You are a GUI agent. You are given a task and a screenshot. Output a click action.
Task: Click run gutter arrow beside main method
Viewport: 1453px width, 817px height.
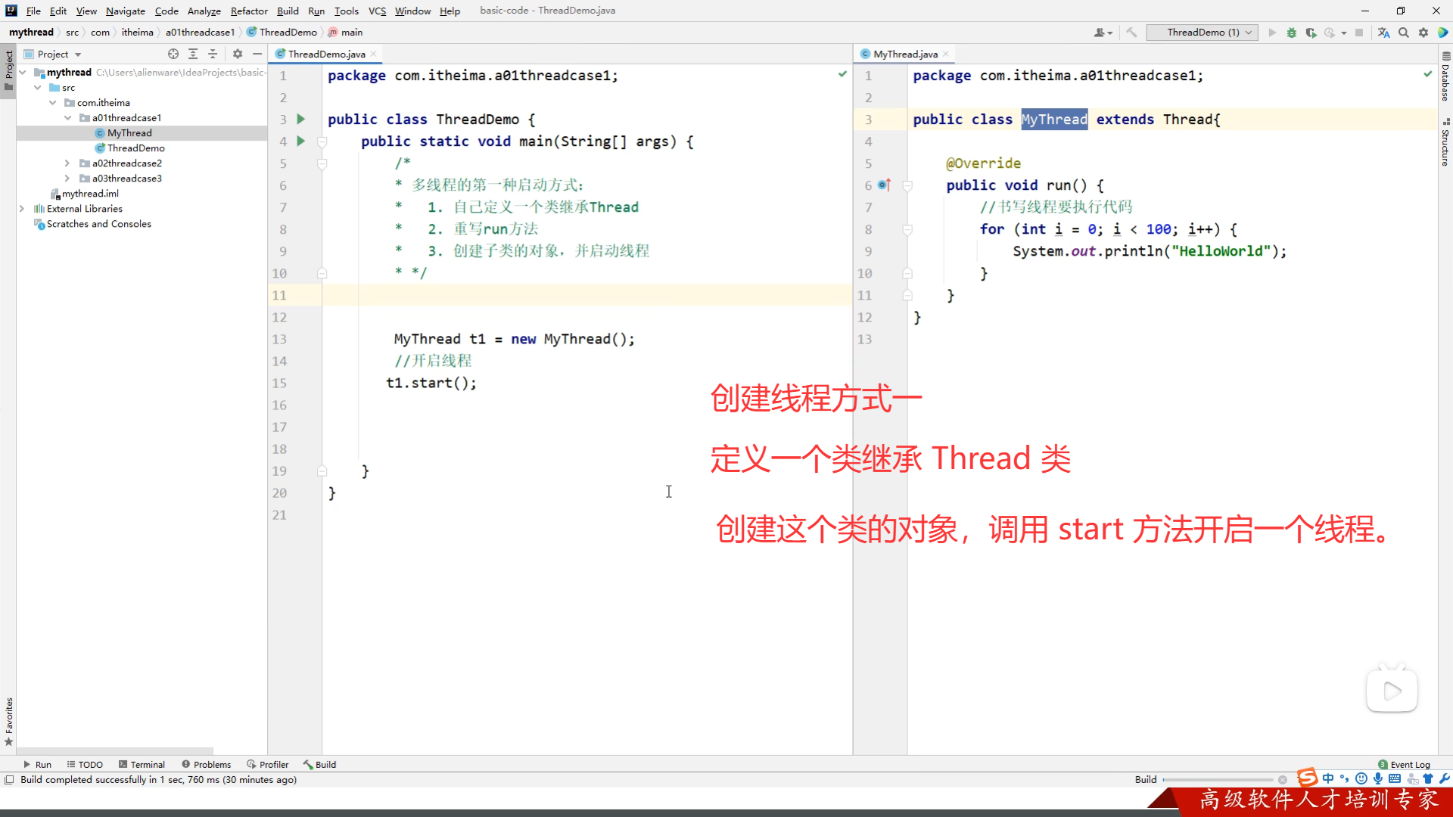click(301, 141)
